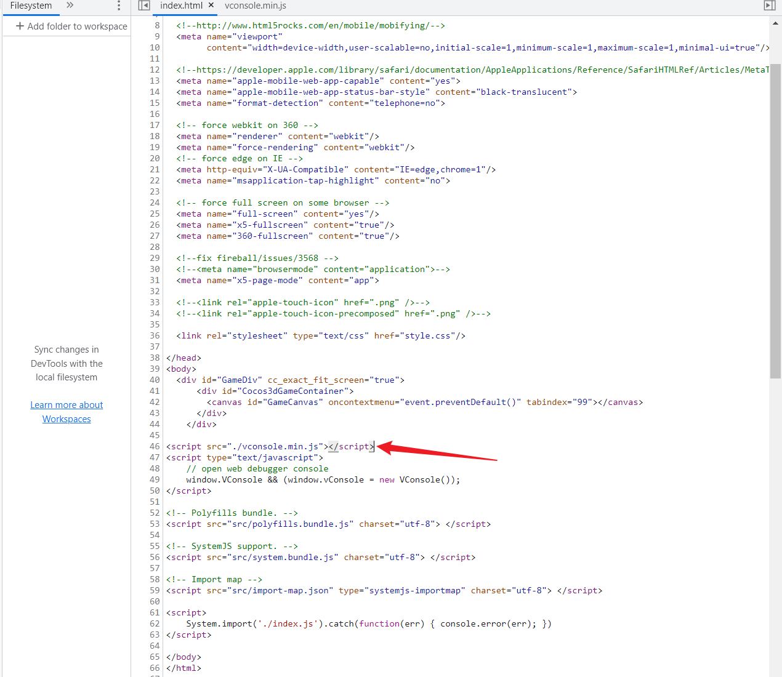Click the </head> closing tag
The width and height of the screenshot is (782, 677).
tap(183, 358)
